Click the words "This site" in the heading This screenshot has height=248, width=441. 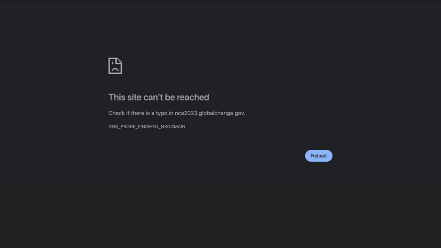(125, 97)
